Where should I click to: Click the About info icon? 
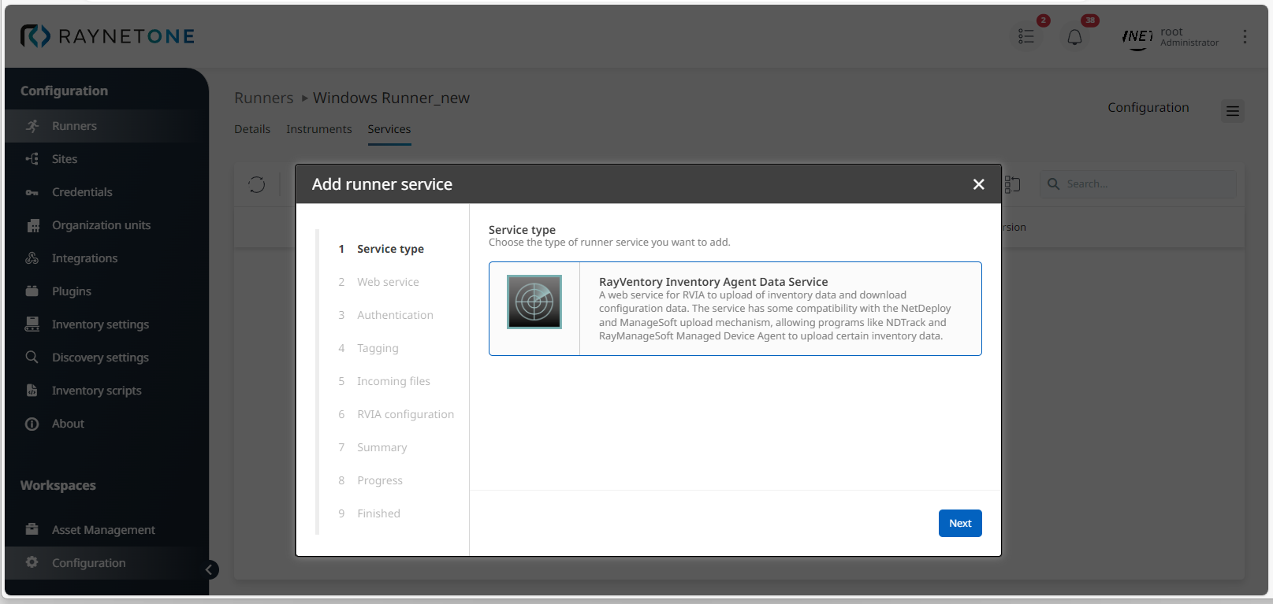point(32,424)
